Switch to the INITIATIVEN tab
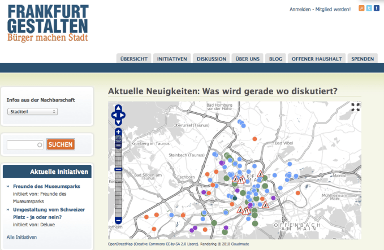Screen dimensions: 384x250 pyautogui.click(x=172, y=59)
